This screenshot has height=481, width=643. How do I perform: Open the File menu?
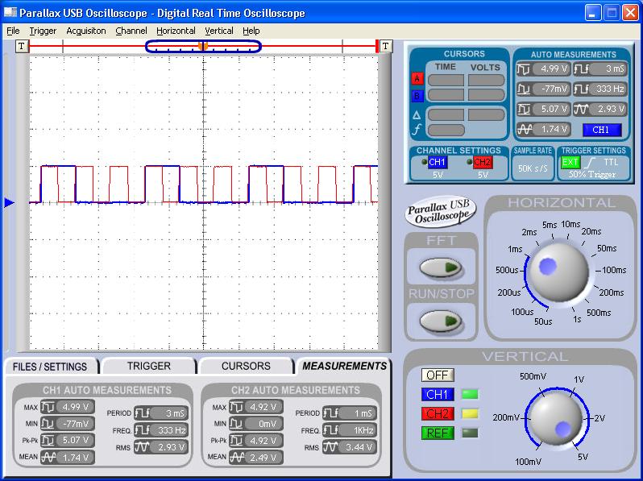coord(13,31)
